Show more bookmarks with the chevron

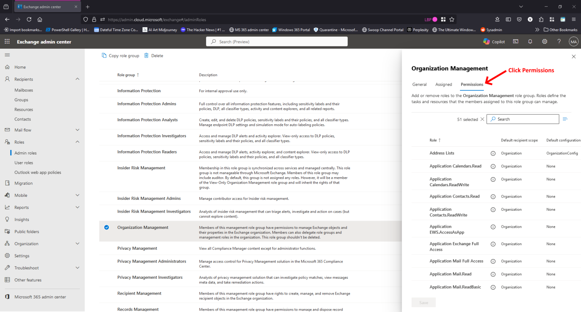click(537, 29)
